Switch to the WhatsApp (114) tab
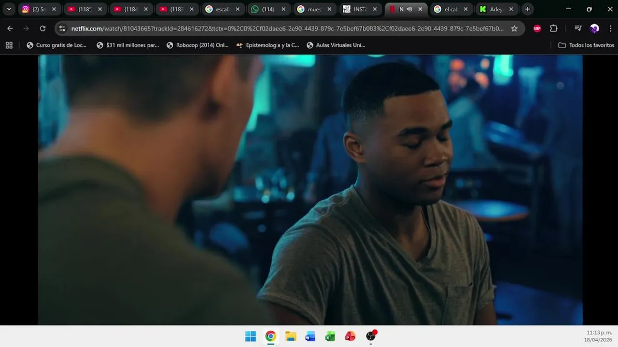618x347 pixels. click(x=268, y=9)
